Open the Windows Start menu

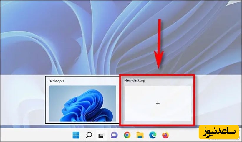76,135
